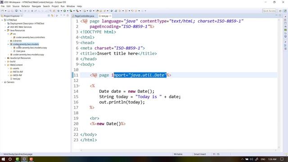Click the editor horizontal scrollbar

178,150
